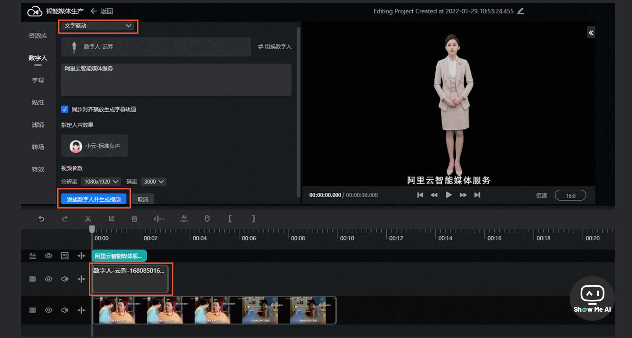Hide the digital human track with the eye icon
This screenshot has width=632, height=338.
tap(49, 279)
